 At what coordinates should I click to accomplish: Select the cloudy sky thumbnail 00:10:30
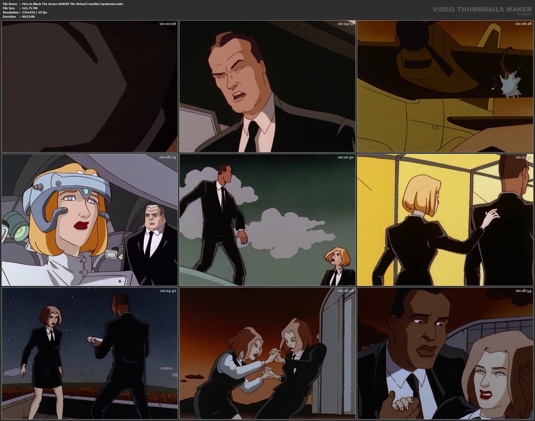(x=267, y=220)
